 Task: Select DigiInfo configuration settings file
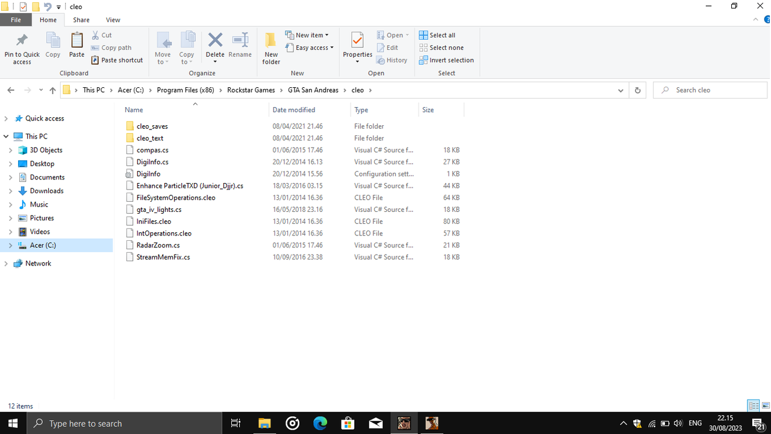(x=148, y=174)
